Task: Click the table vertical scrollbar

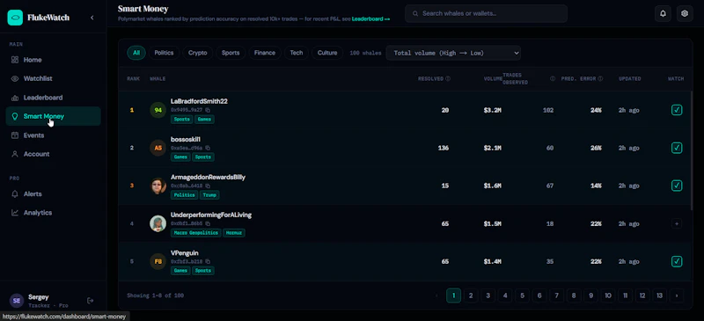Action: (691, 150)
